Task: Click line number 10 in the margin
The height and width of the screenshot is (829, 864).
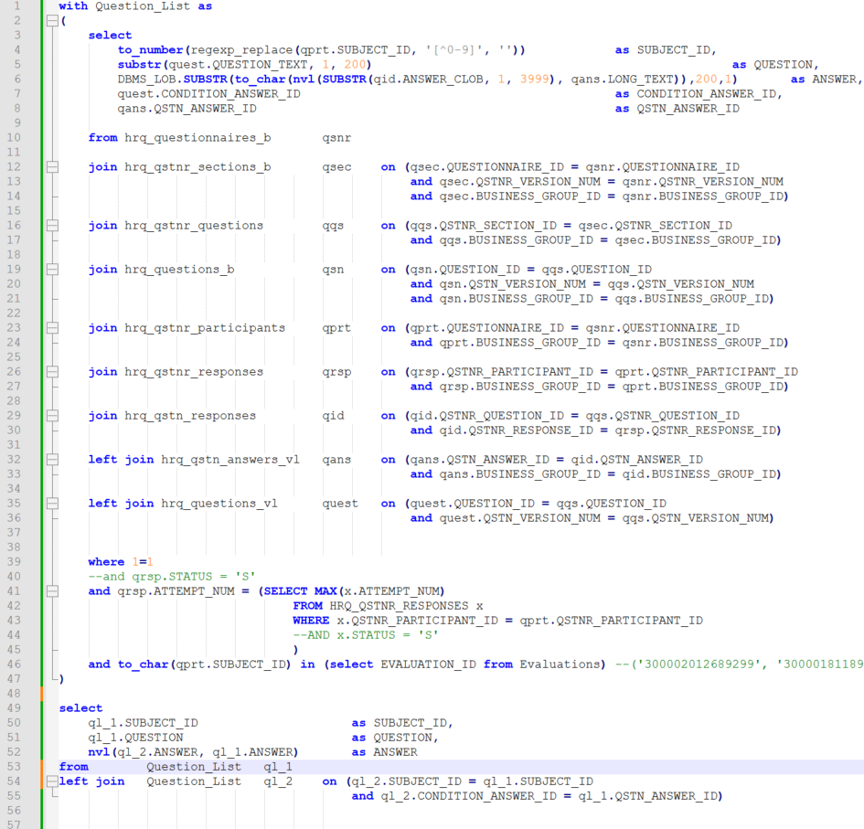Action: 14,138
